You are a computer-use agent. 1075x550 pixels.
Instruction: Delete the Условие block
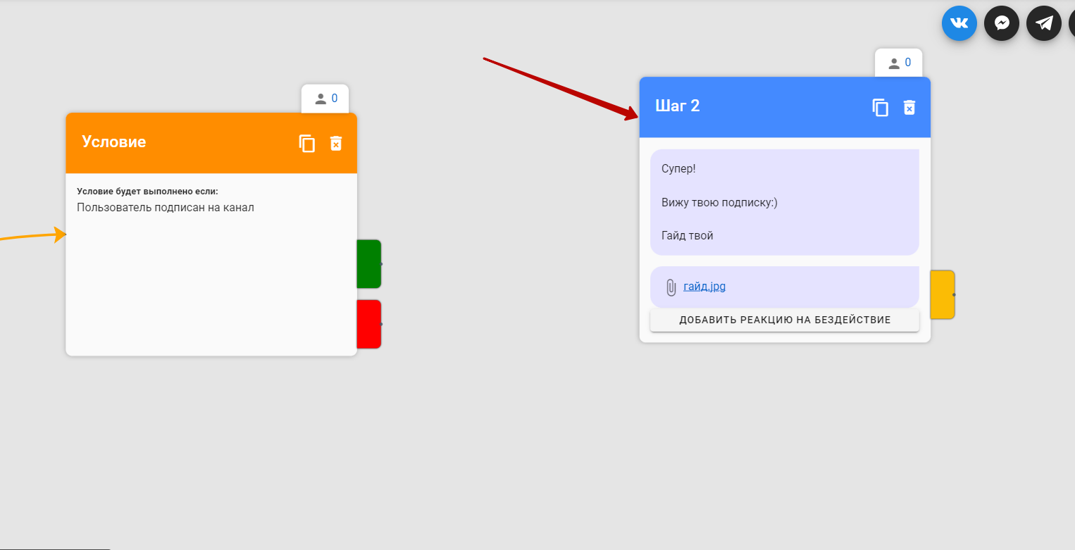(x=336, y=144)
